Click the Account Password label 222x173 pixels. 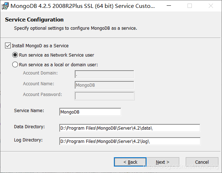[x=42, y=95]
